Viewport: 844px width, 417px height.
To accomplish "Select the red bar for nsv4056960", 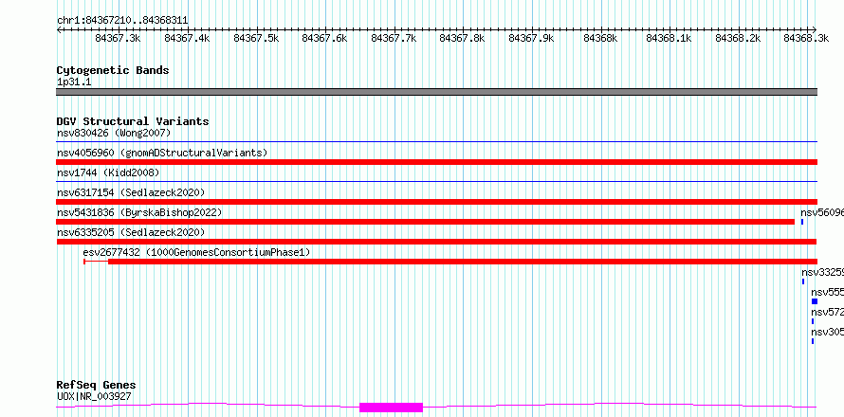I will click(x=436, y=162).
